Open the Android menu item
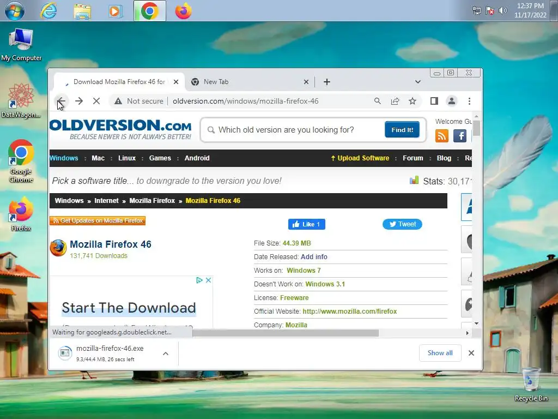This screenshot has width=558, height=419. (197, 158)
